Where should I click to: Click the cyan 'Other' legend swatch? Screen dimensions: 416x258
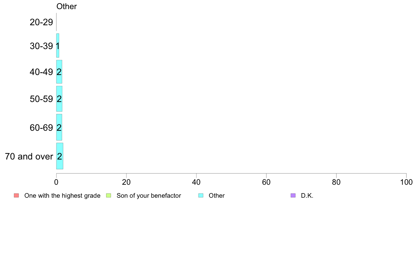click(201, 196)
